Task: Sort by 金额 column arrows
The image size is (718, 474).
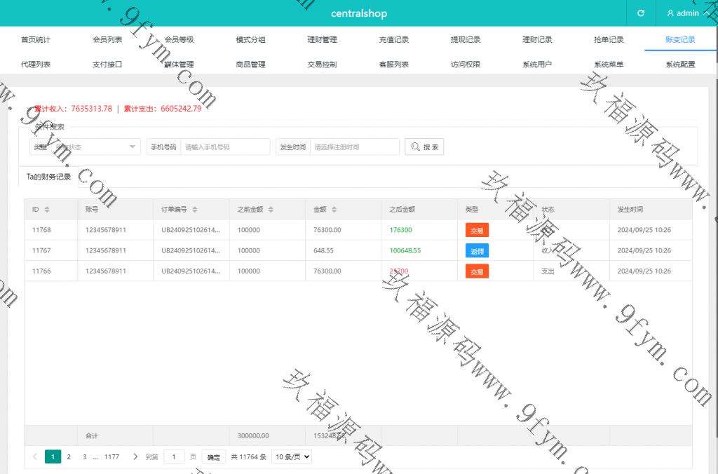Action: (334, 210)
